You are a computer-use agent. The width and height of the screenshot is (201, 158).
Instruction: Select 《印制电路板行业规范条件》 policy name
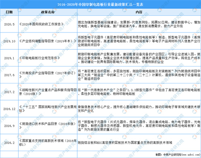39,58
